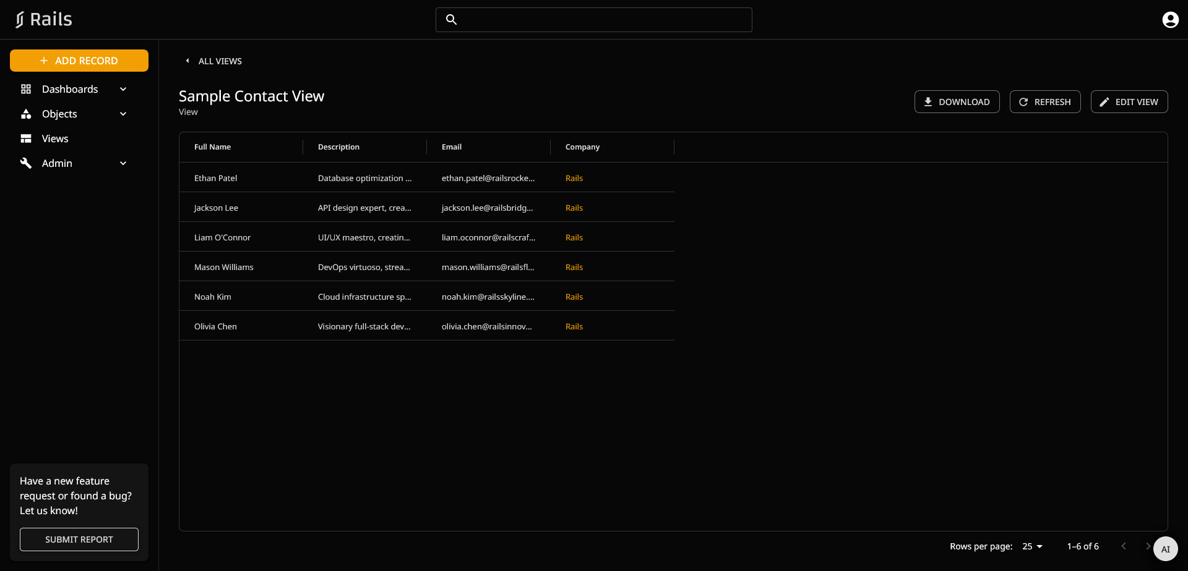Image resolution: width=1188 pixels, height=571 pixels.
Task: Click the Edit View button
Action: (1129, 102)
